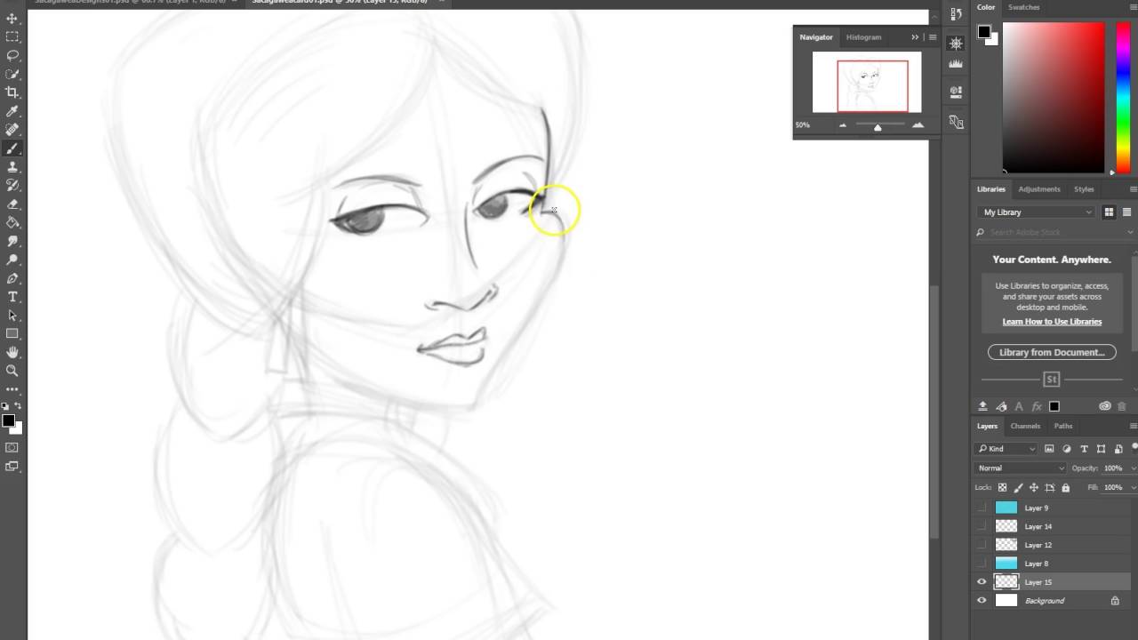This screenshot has height=640, width=1138.
Task: Select the Eraser tool
Action: [x=12, y=204]
